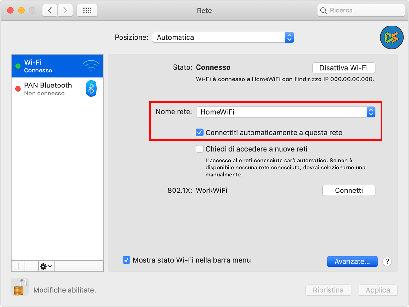This screenshot has height=307, width=409.
Task: Click the Disattiva Wi-Fi button
Action: 343,68
